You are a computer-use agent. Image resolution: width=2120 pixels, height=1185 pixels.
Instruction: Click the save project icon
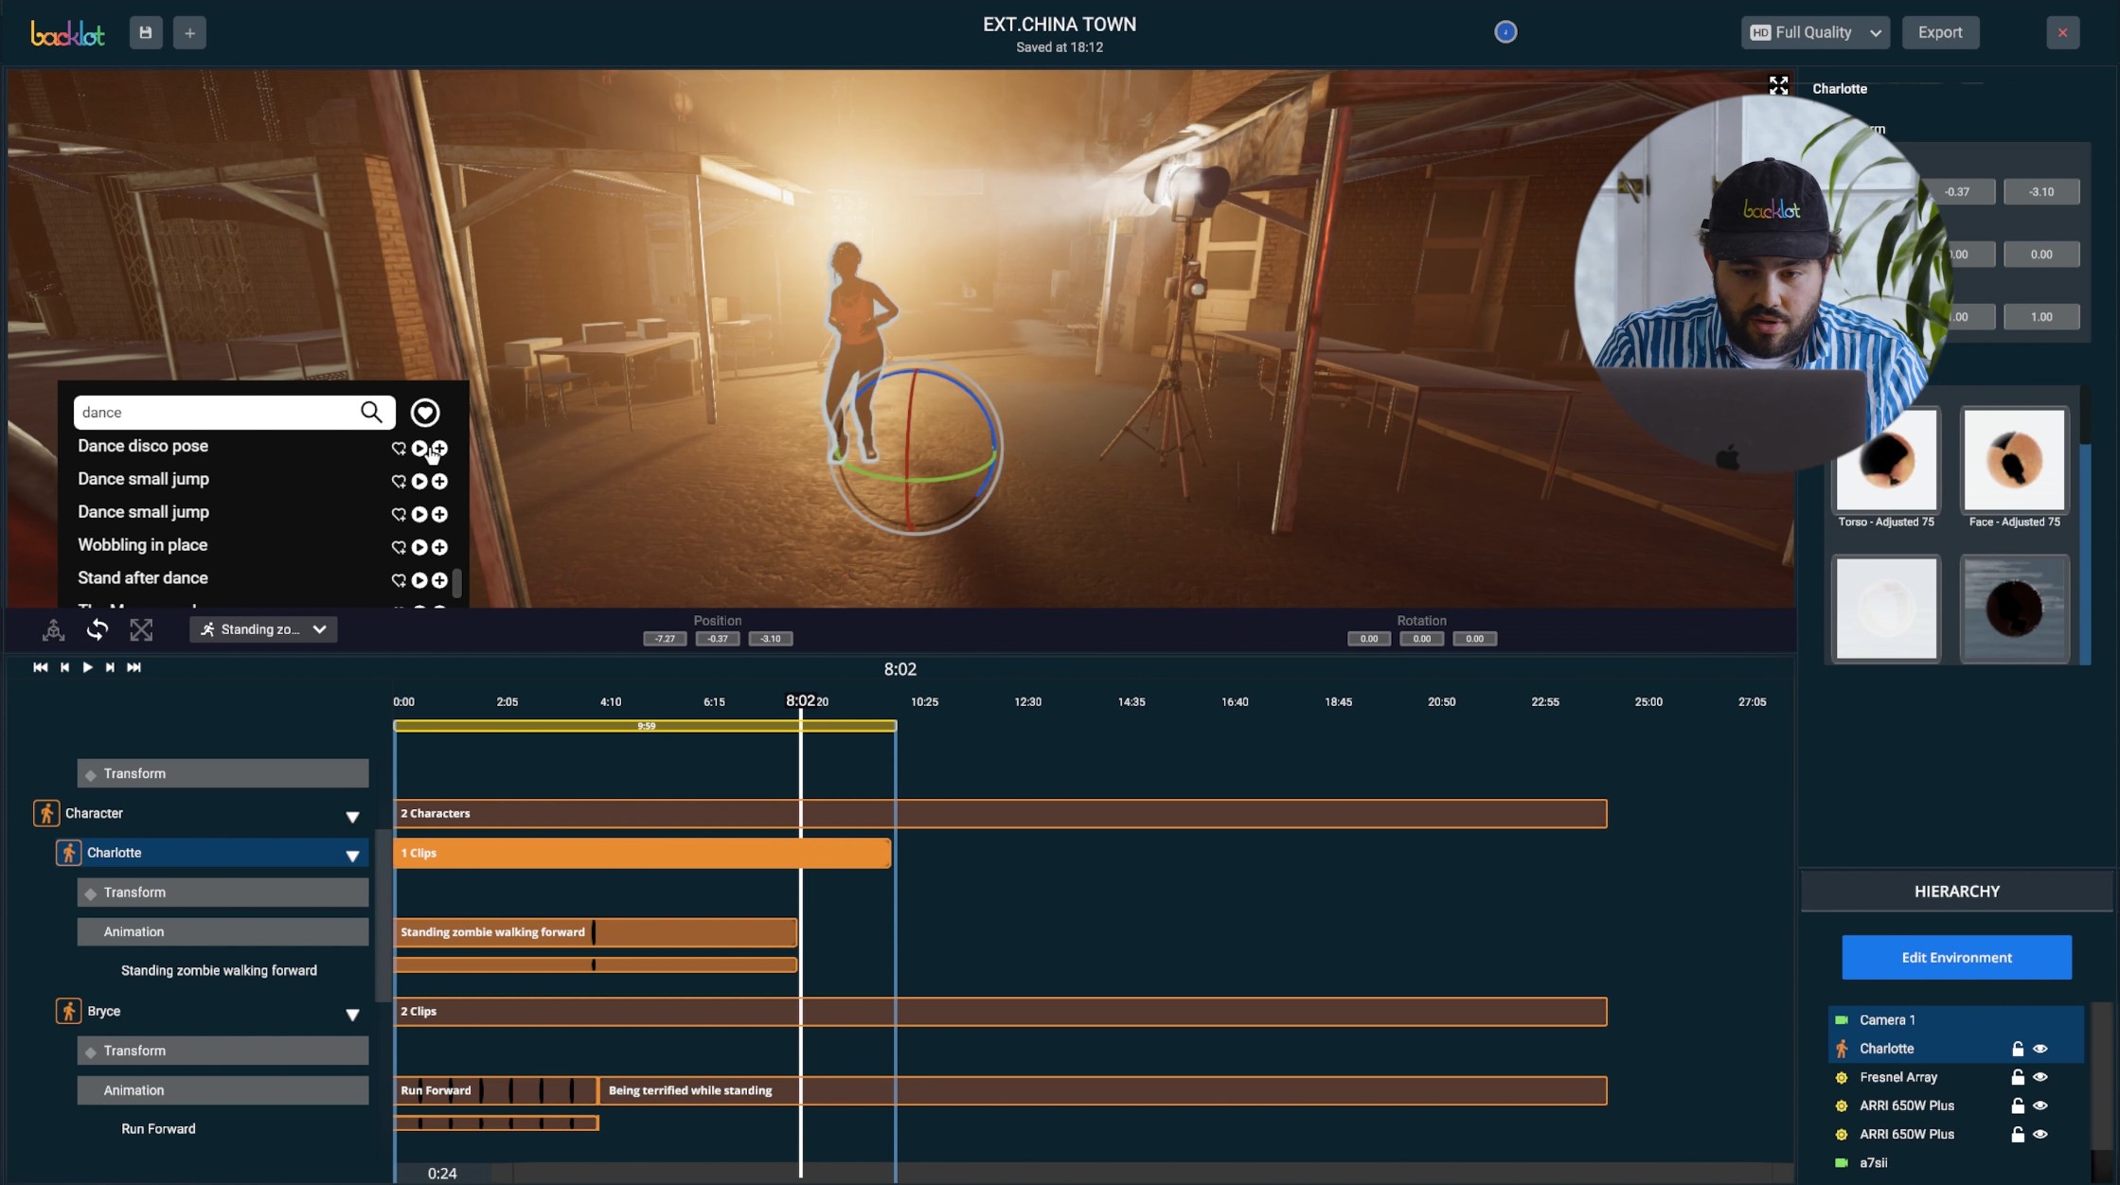pos(145,32)
